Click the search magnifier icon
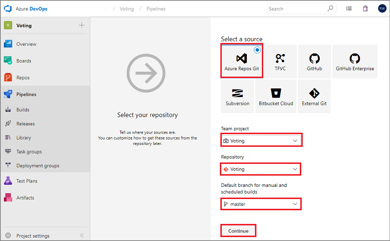Screen dimensions: 390x241 330,8
